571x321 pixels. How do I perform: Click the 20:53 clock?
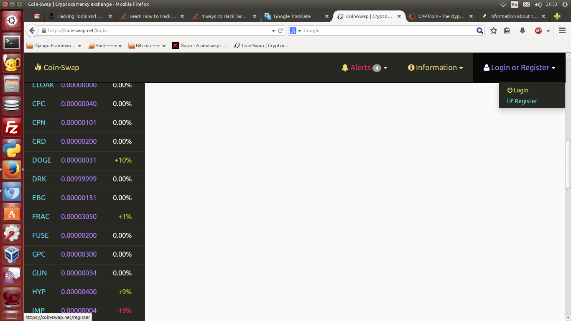tap(551, 4)
